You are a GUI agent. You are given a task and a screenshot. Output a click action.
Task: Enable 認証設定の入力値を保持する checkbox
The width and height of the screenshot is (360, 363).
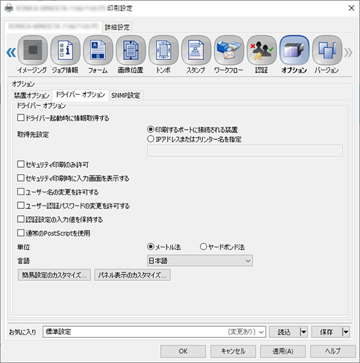click(x=21, y=219)
